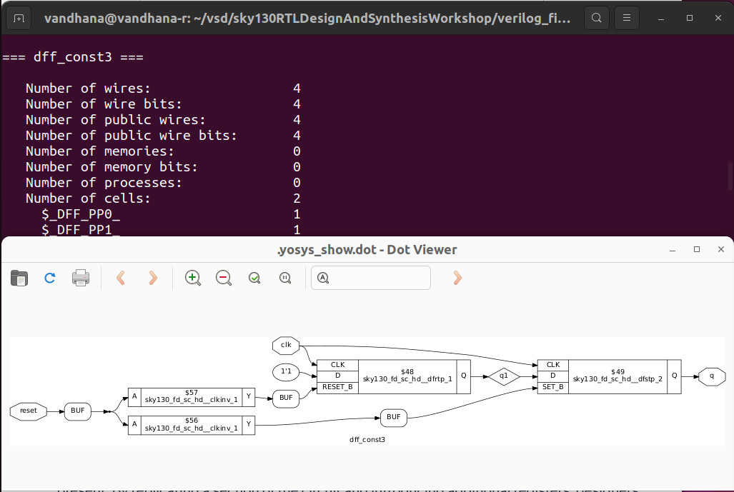Open the terminal hamburger menu
This screenshot has width=734, height=492.
pos(626,18)
